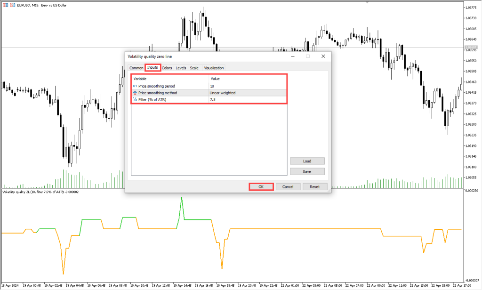This screenshot has width=482, height=290.
Task: Click the 22 Apr 17:00 time axis label
Action: pos(462,286)
